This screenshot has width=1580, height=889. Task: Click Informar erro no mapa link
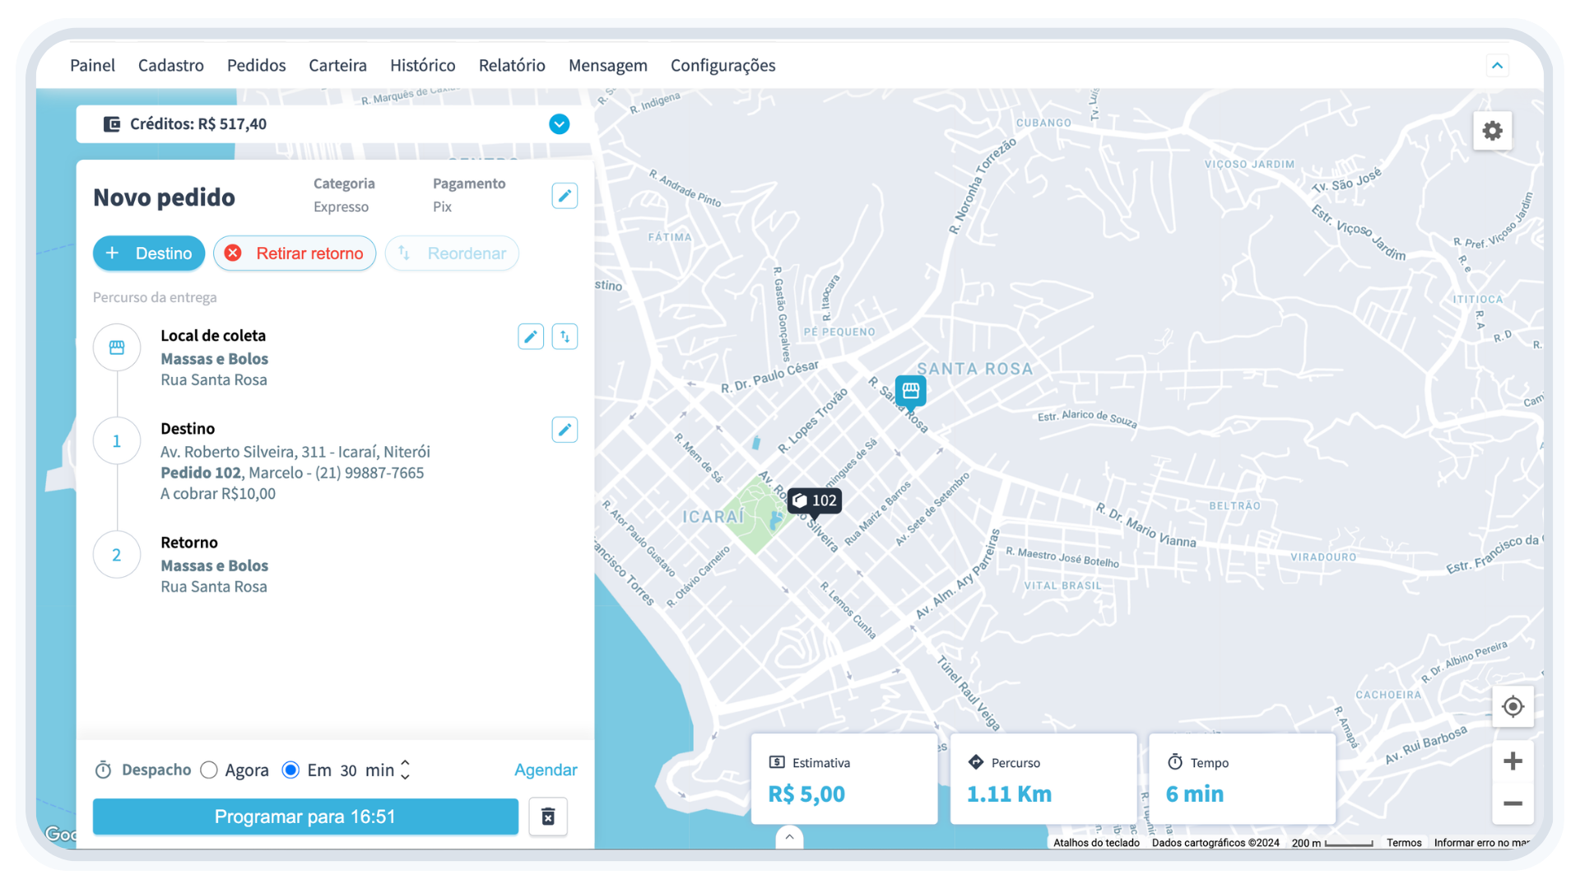click(x=1482, y=843)
